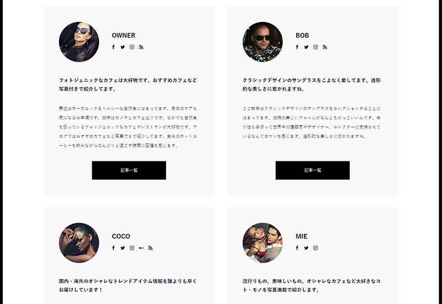
Task: Open BOB's Facebook icon
Action: [297, 47]
